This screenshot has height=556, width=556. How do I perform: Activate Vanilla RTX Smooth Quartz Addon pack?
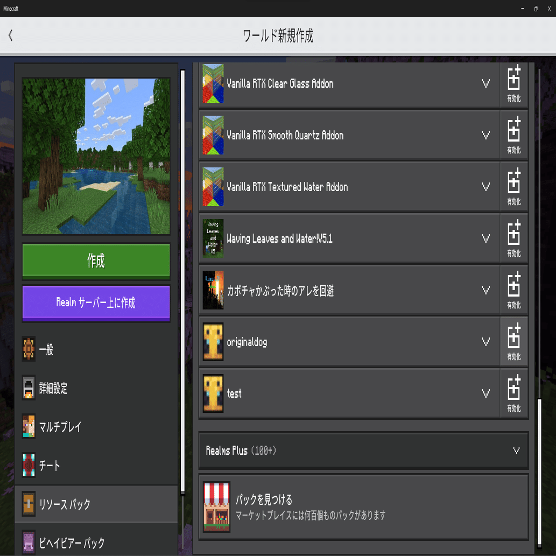(514, 135)
